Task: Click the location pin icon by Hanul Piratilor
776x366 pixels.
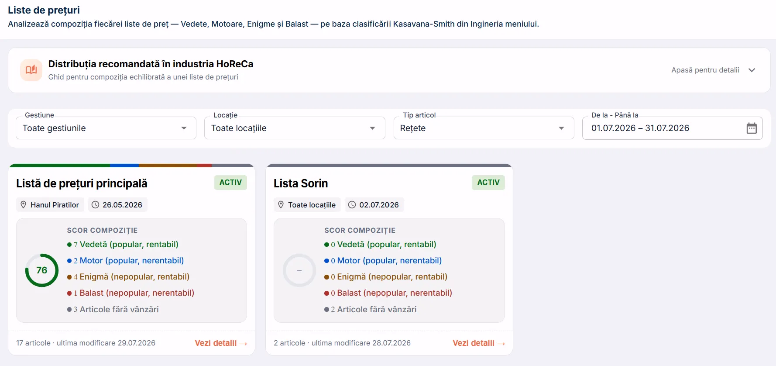Action: tap(24, 204)
